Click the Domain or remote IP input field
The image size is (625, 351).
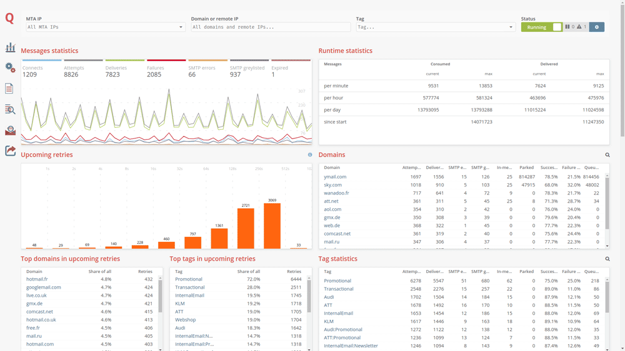click(x=271, y=27)
